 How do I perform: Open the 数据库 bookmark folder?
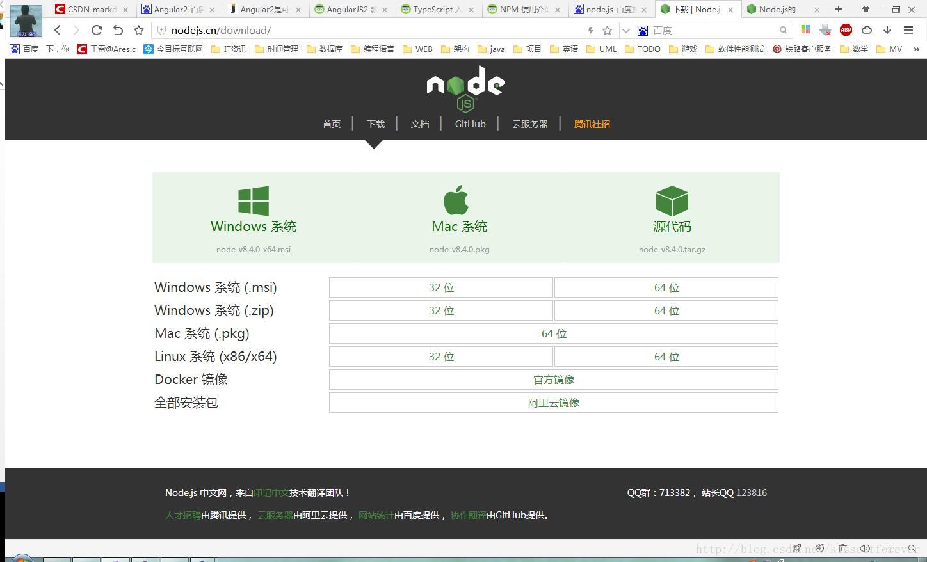[x=325, y=49]
